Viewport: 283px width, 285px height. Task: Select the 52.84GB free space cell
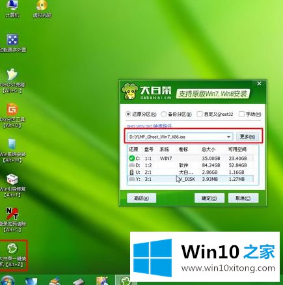[238, 165]
